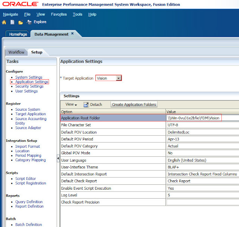This screenshot has height=227, width=239.
Task: Open Source System link
Action: click(x=28, y=109)
